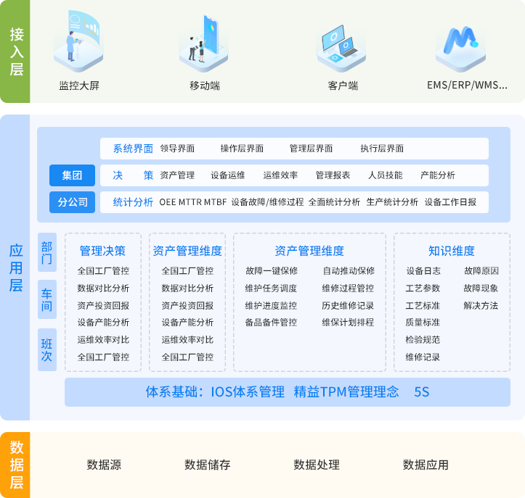Image resolution: width=525 pixels, height=498 pixels.
Task: Click 维护进度监控 item
Action: point(271,305)
